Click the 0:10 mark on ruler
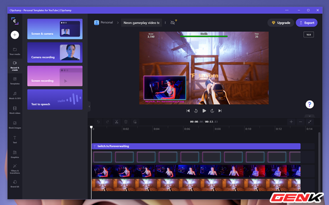 click(248, 129)
